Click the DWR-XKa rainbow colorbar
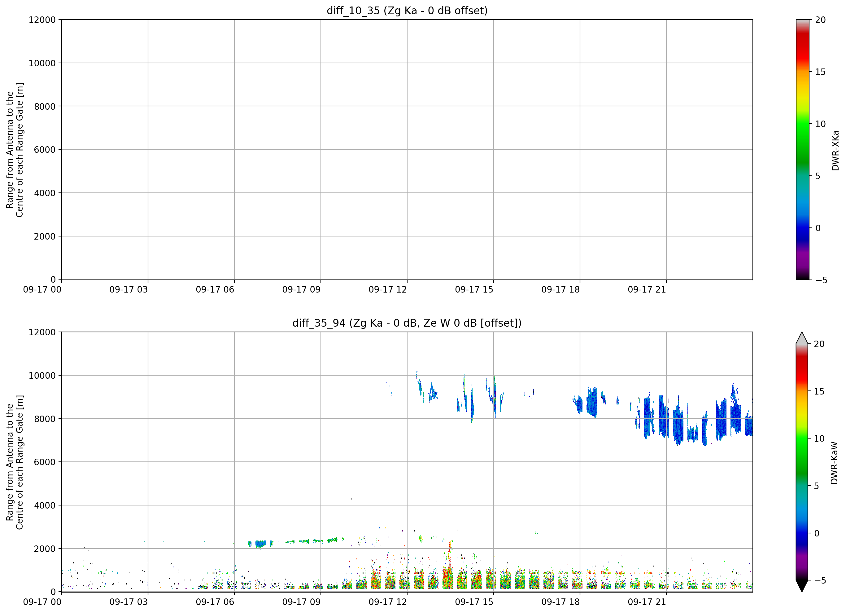Screen dimensions: 846x613 pos(802,149)
